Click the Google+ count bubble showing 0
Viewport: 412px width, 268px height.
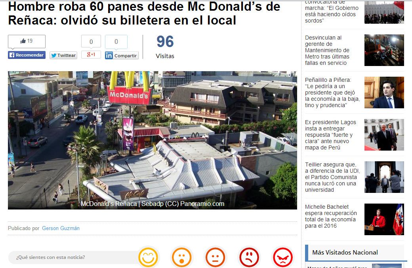[91, 42]
